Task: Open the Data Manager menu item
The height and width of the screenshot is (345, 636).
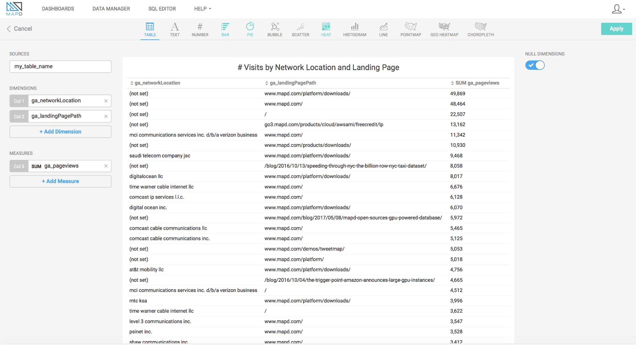Action: (111, 9)
